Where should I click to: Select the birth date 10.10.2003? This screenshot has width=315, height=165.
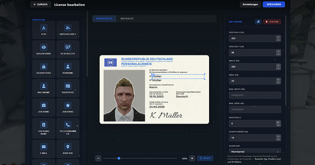point(156,97)
